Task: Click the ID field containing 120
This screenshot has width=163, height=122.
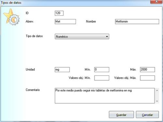Action: (x=59, y=13)
